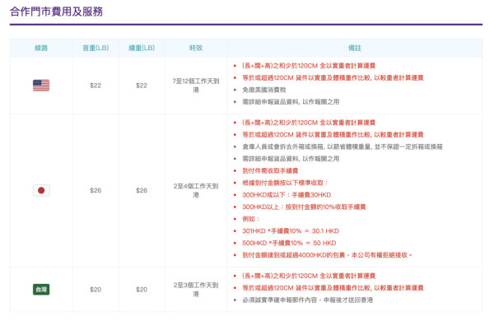Select the 7至12個工作天到港 cell

pos(196,86)
